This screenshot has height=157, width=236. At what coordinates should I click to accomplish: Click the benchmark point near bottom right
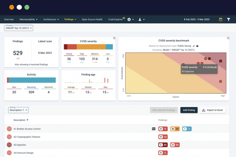(x=220, y=81)
